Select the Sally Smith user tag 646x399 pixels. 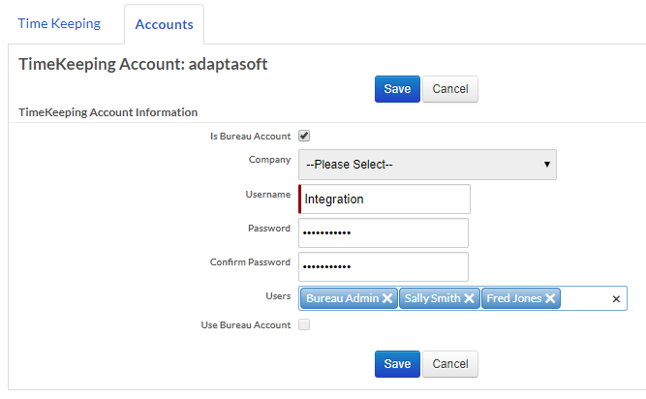tap(431, 299)
